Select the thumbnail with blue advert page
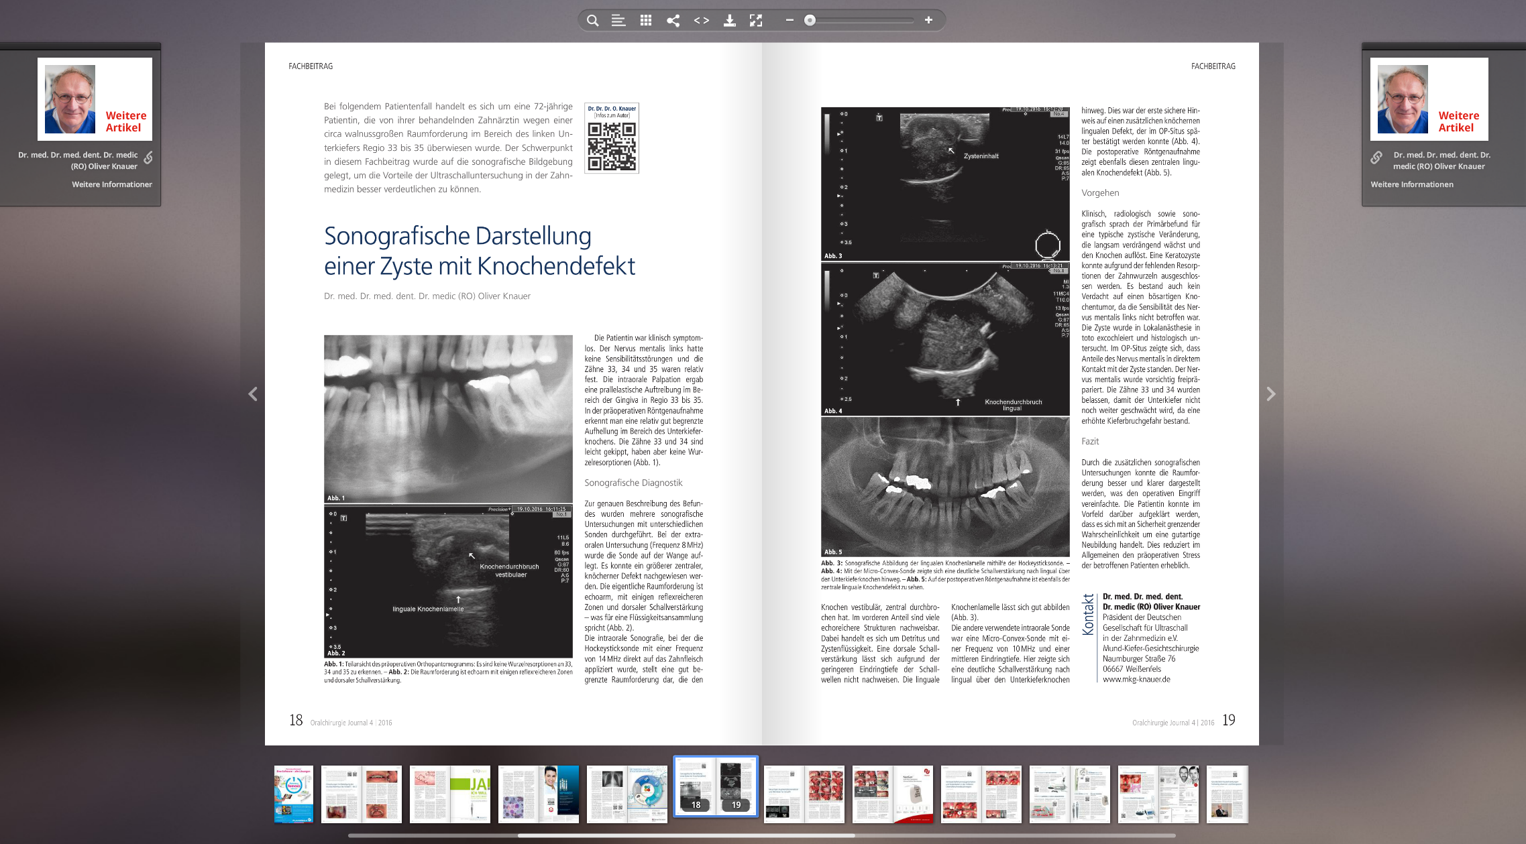Viewport: 1526px width, 844px height. [539, 794]
